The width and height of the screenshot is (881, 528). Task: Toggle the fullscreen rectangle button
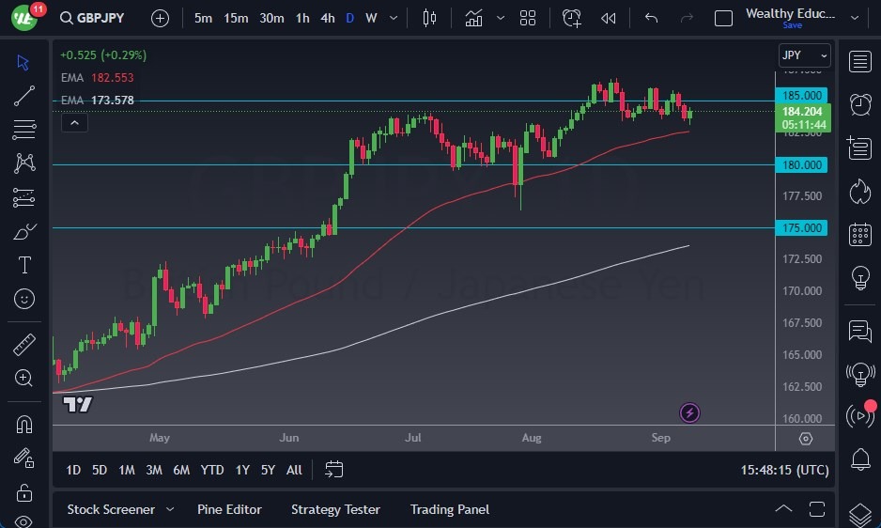[x=723, y=18]
